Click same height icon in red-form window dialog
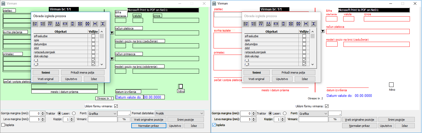The width and height of the screenshot is (422, 133). point(283,24)
